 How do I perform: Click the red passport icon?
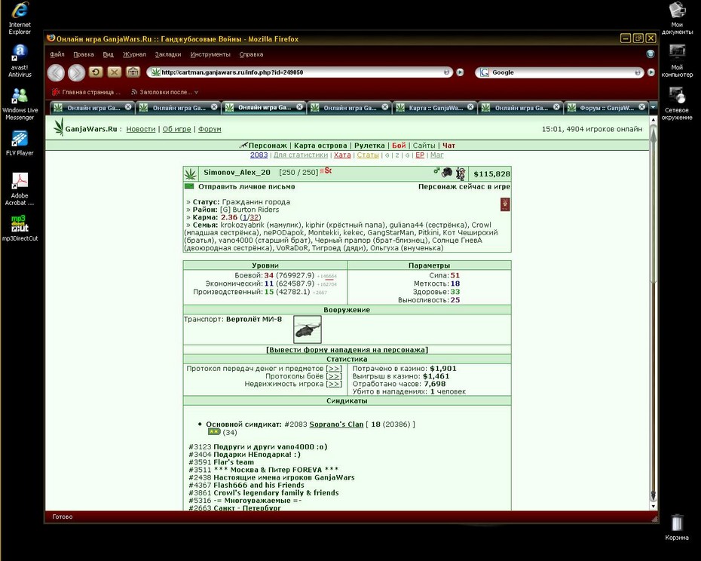point(505,204)
